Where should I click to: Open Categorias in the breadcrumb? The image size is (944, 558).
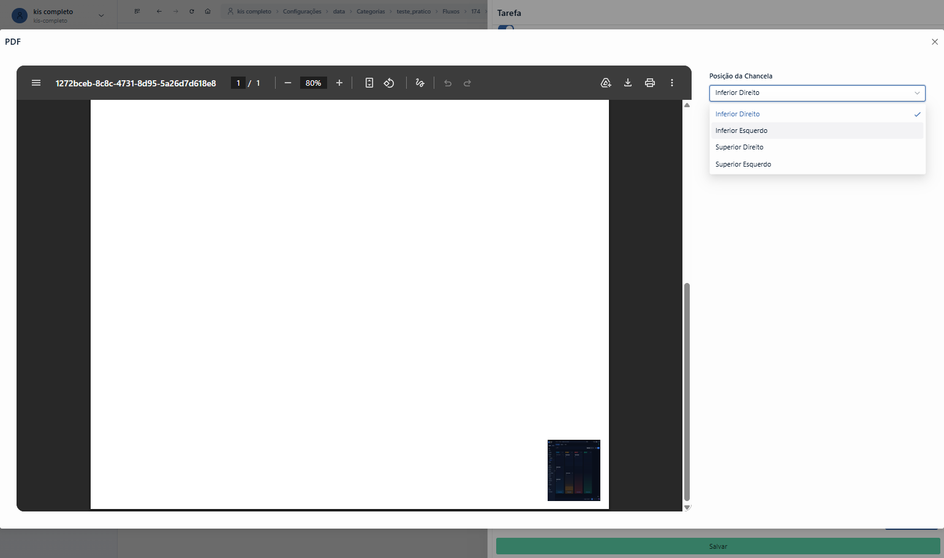371,12
